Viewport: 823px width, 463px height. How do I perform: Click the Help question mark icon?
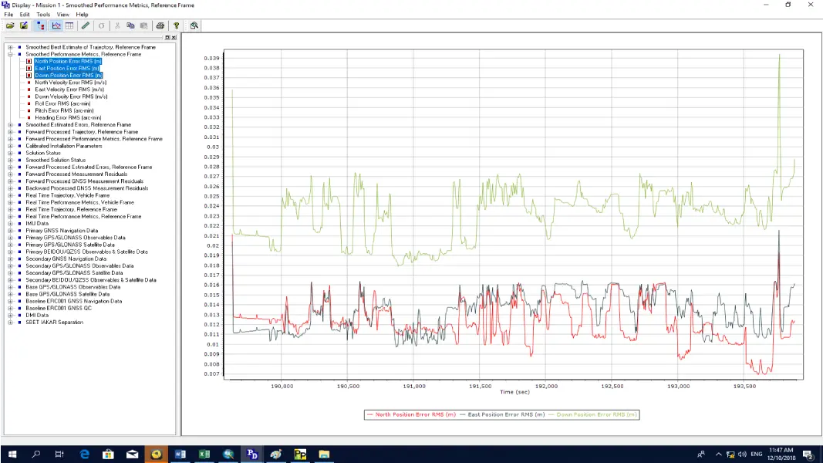177,25
